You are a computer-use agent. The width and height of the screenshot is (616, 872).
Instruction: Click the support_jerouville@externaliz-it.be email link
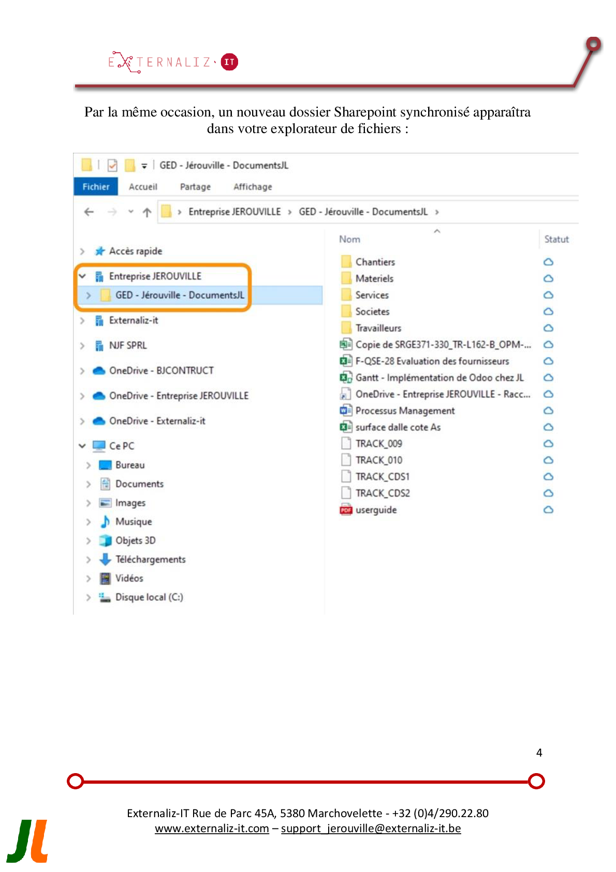coord(371,829)
